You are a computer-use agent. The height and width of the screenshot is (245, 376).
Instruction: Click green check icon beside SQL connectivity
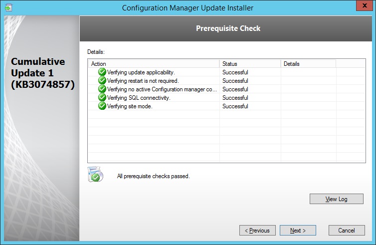pyautogui.click(x=102, y=98)
